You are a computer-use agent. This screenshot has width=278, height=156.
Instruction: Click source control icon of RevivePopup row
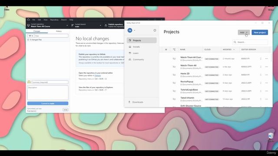(x=174, y=83)
